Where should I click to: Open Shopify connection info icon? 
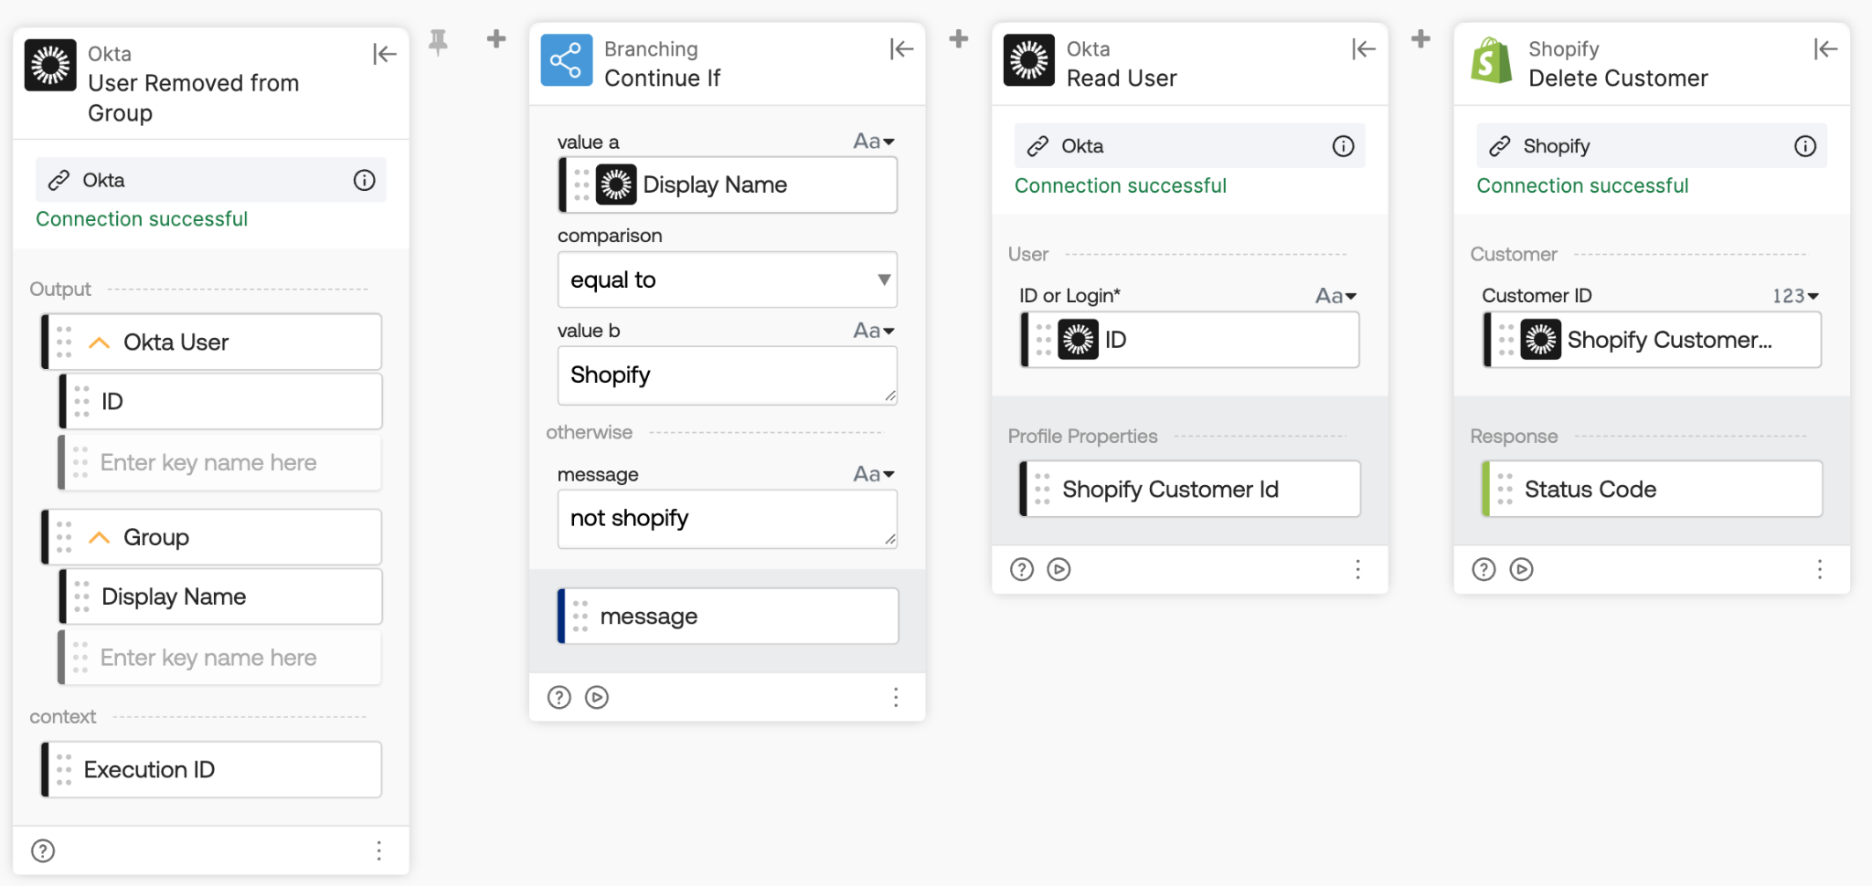click(x=1805, y=146)
